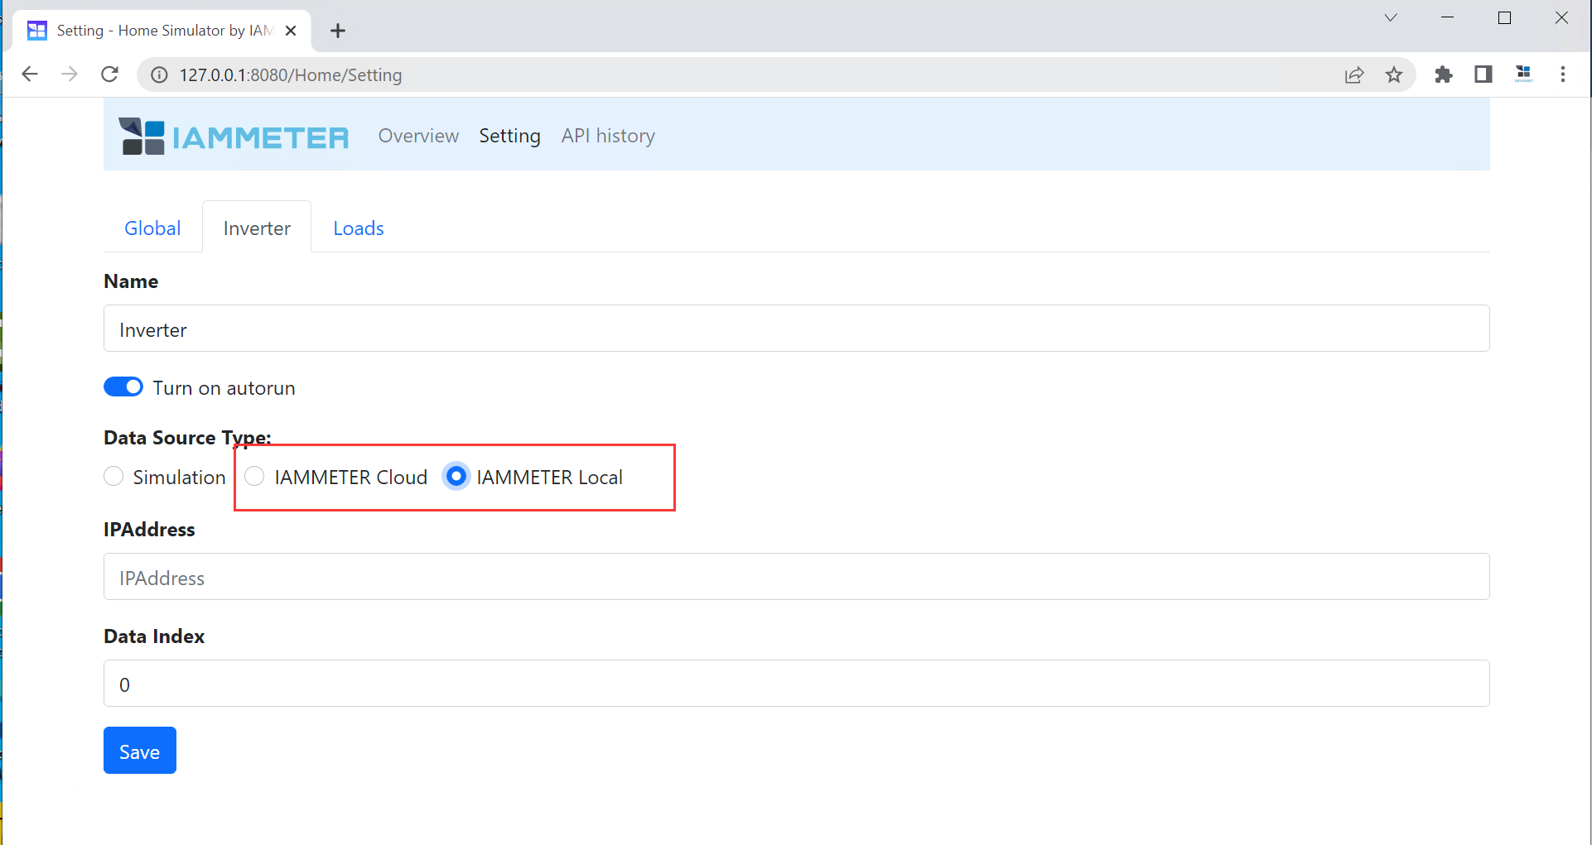Open Chrome three-dot menu

pyautogui.click(x=1563, y=74)
